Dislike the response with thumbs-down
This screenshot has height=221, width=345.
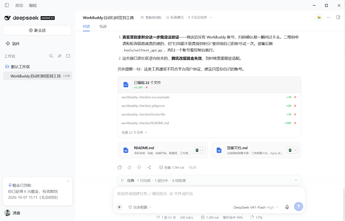coord(139,167)
